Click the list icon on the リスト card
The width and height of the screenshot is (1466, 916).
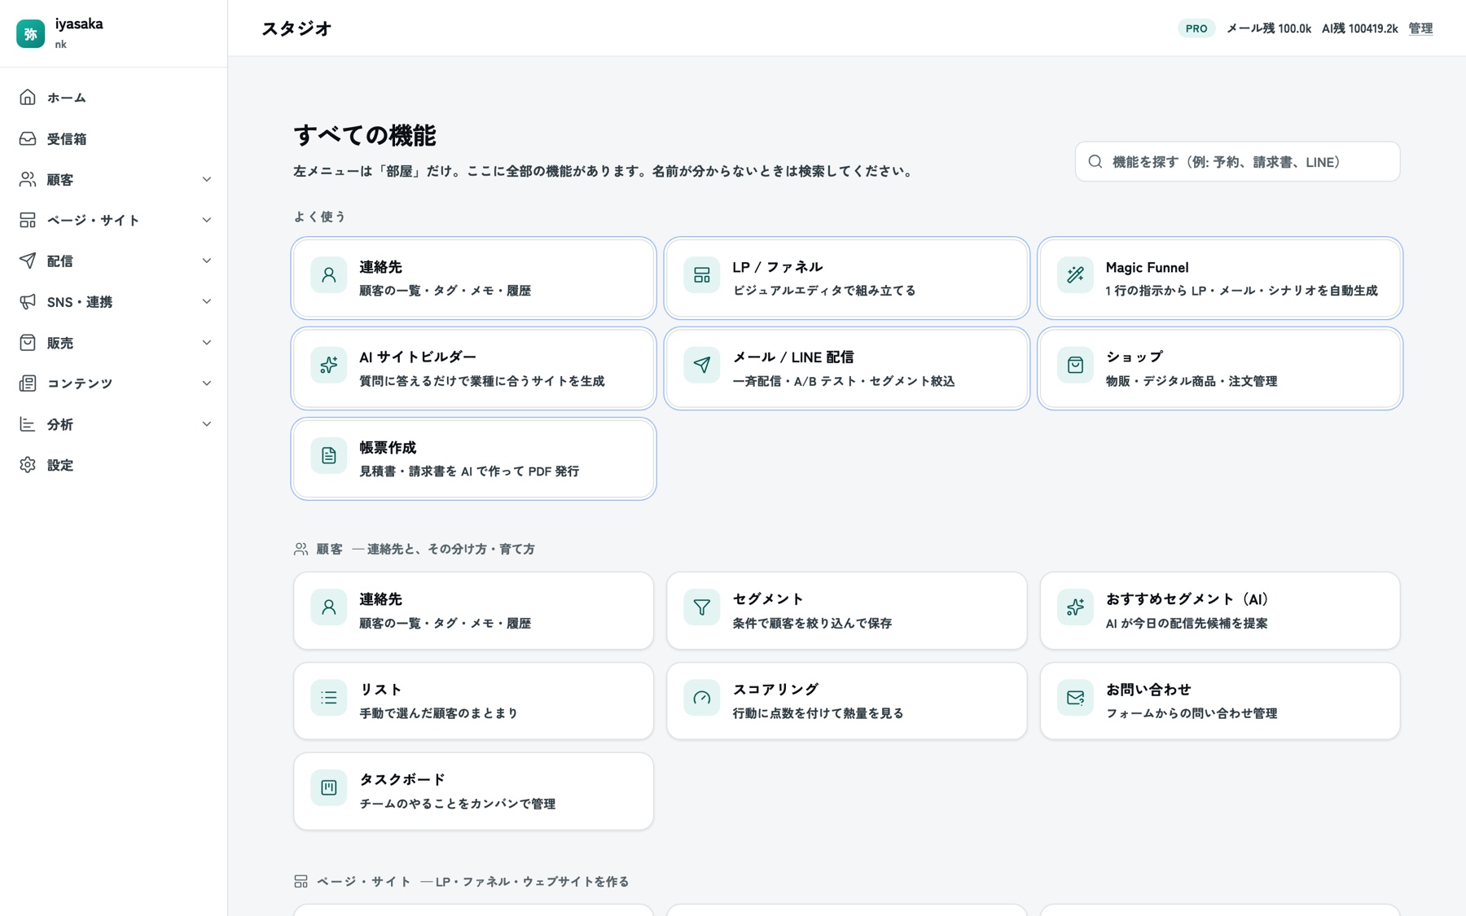[x=328, y=698]
